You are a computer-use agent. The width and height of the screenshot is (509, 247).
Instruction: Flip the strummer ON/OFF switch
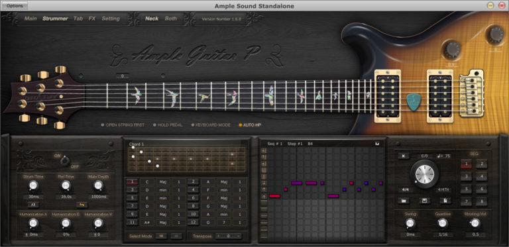(66, 160)
